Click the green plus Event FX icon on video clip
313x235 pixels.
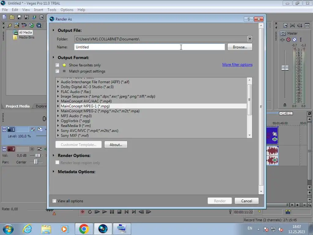[275, 139]
